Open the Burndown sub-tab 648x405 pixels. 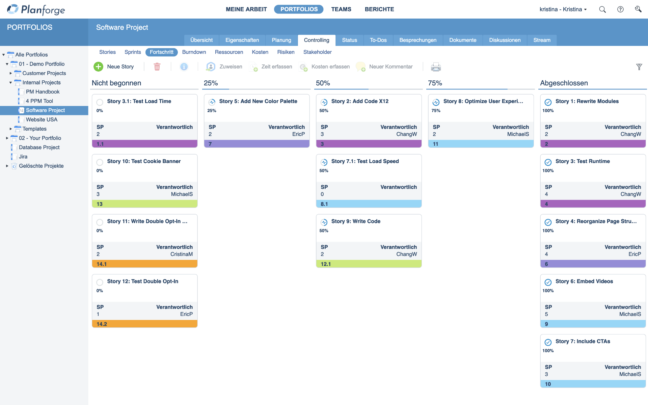(x=194, y=52)
